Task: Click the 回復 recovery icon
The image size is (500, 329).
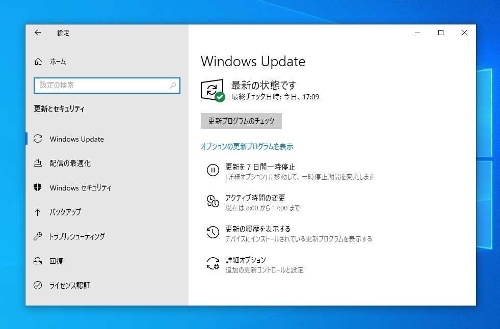Action: [38, 261]
